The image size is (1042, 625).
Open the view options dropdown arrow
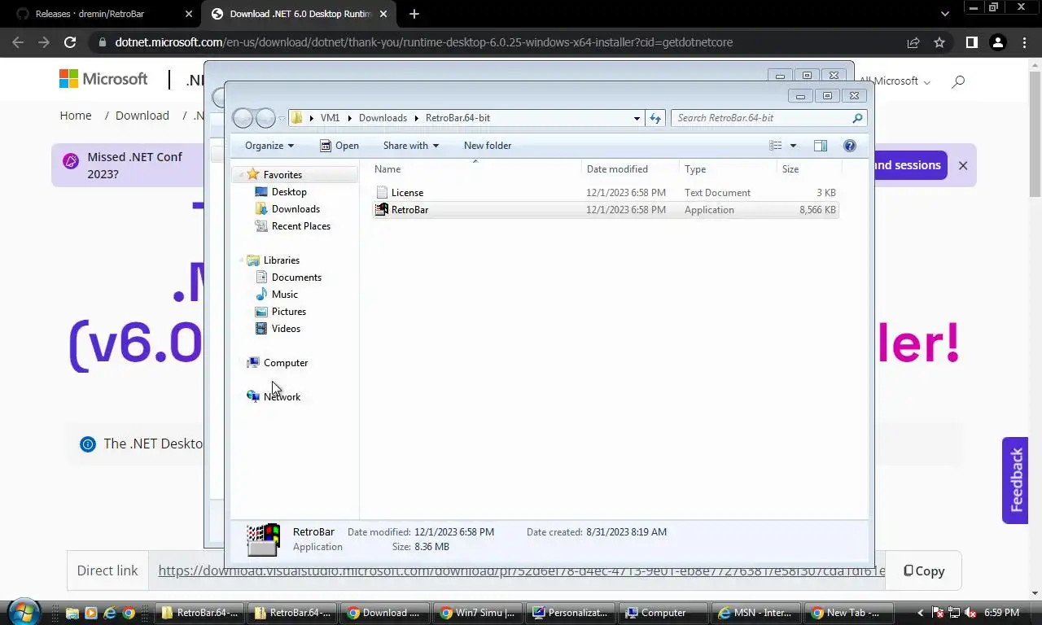pos(793,146)
